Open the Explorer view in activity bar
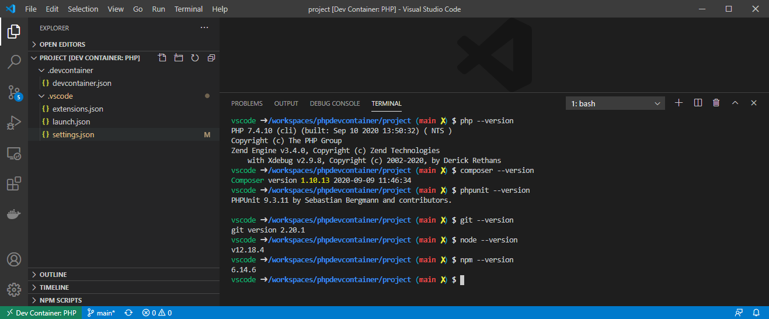The height and width of the screenshot is (319, 769). point(14,32)
